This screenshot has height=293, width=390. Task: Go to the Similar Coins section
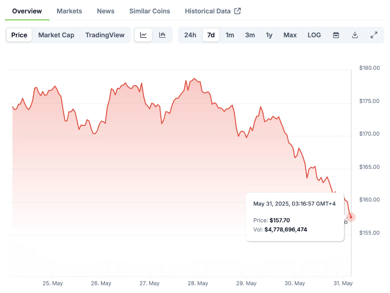coord(150,11)
